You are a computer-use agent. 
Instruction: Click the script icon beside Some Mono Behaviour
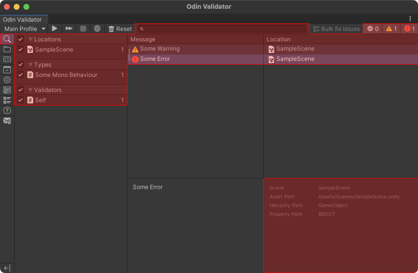click(30, 75)
